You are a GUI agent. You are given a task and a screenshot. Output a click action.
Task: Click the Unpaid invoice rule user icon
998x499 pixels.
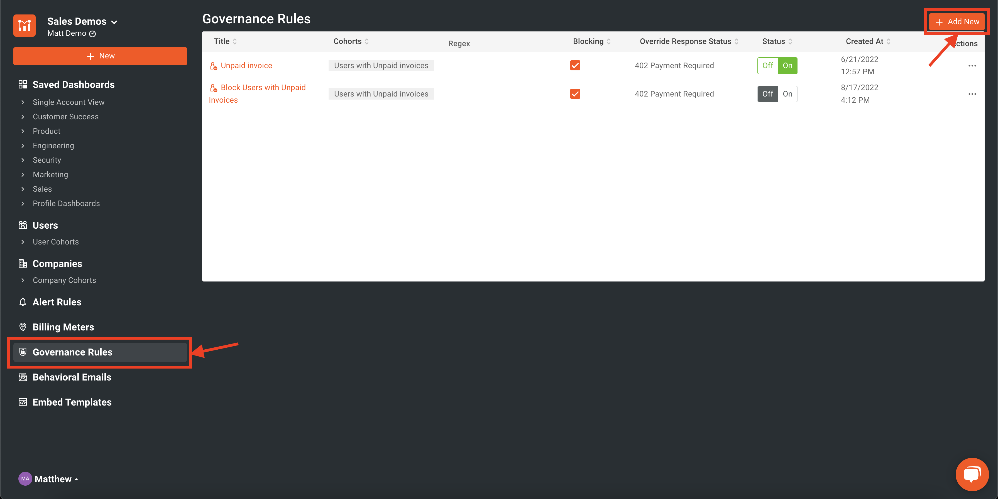(214, 66)
